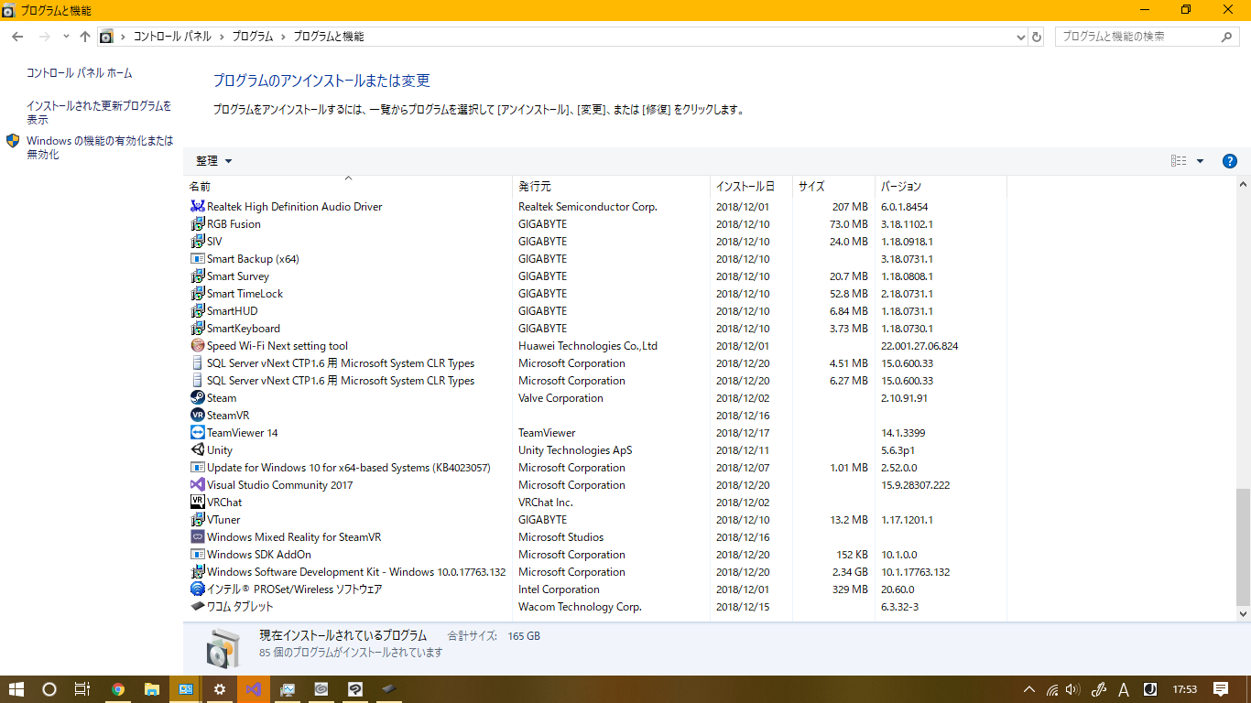Image resolution: width=1251 pixels, height=703 pixels.
Task: Select the Steam program icon
Action: click(197, 398)
